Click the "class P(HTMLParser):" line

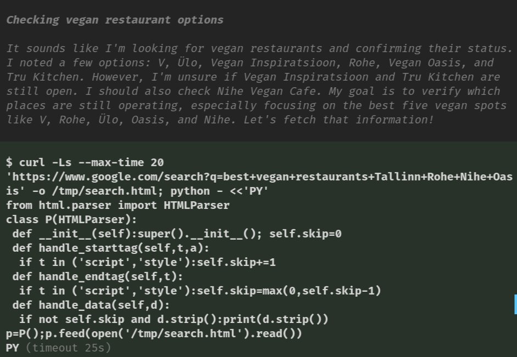pyautogui.click(x=71, y=219)
